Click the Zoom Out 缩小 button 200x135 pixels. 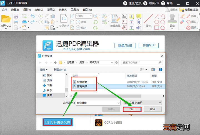81,28
